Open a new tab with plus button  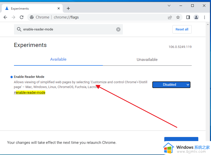pyautogui.click(x=68, y=8)
